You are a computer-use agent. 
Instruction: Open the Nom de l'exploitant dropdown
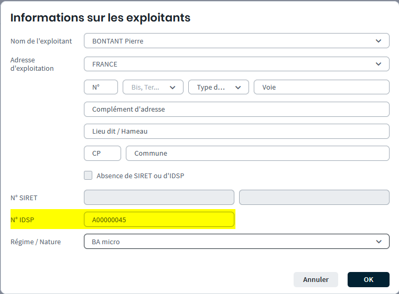pyautogui.click(x=236, y=41)
